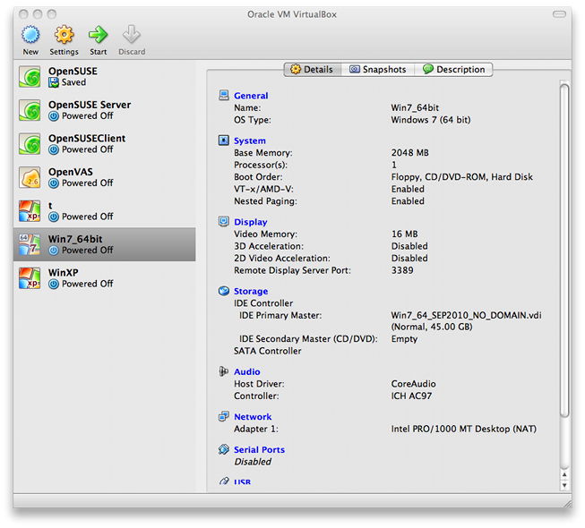Click the 16 MB video memory value
This screenshot has height=528, width=585.
pyautogui.click(x=405, y=234)
